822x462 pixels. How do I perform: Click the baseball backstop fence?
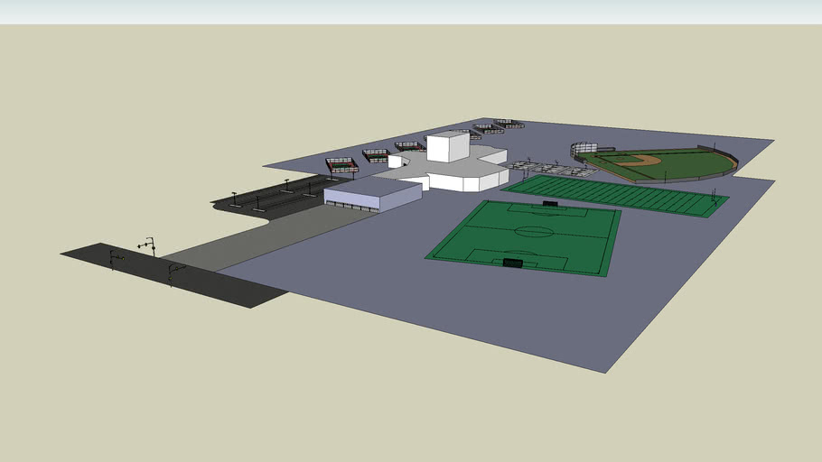click(584, 147)
